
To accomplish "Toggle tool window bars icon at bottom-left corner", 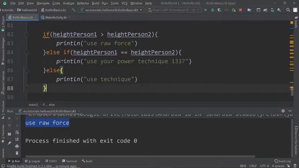I will [x=3, y=166].
